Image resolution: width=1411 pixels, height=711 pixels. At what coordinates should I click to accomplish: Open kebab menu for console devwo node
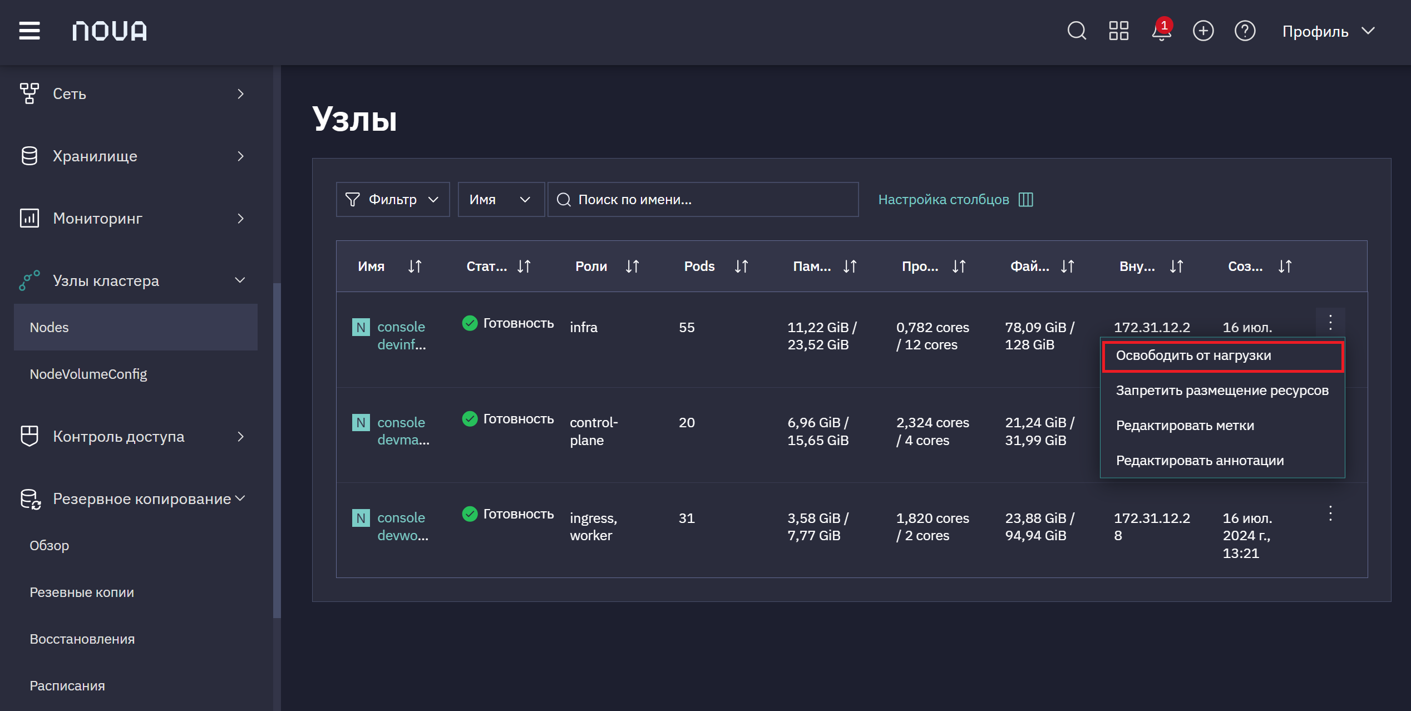tap(1330, 513)
